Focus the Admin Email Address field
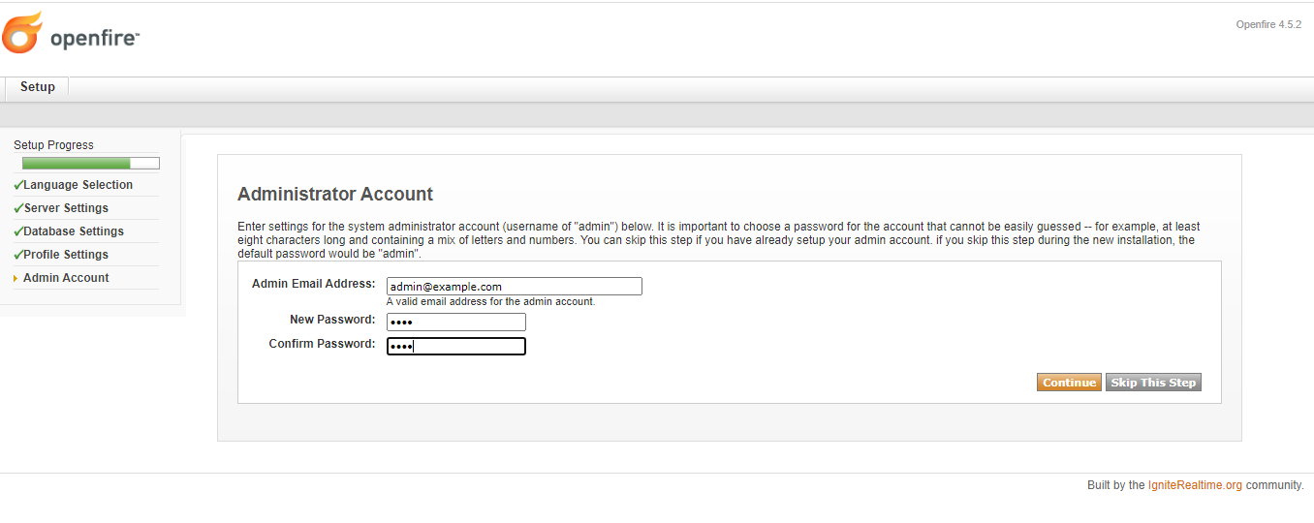 click(x=514, y=287)
